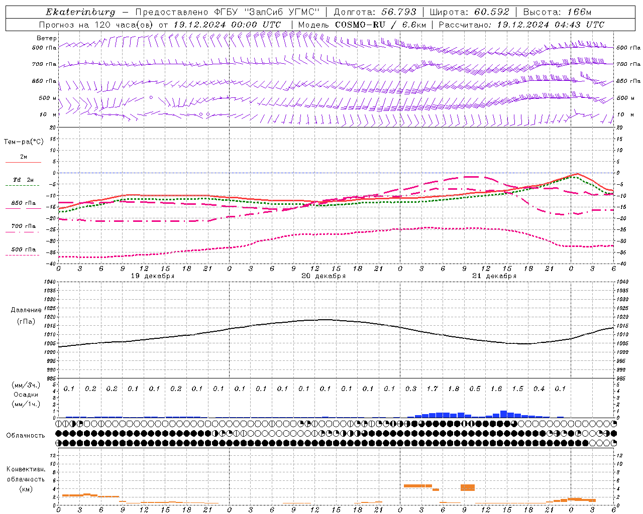Click the 'Осадки' precipitation label
643x514 pixels.
coord(26,395)
